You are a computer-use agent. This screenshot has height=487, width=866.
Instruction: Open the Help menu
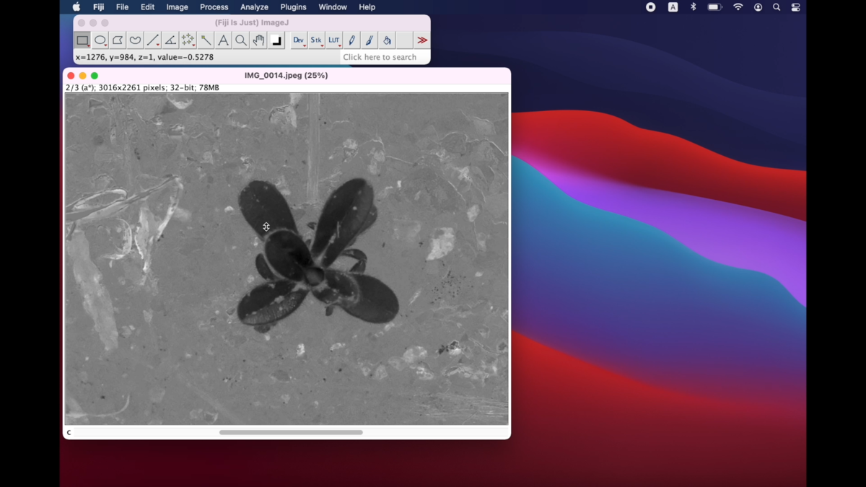[x=367, y=7]
